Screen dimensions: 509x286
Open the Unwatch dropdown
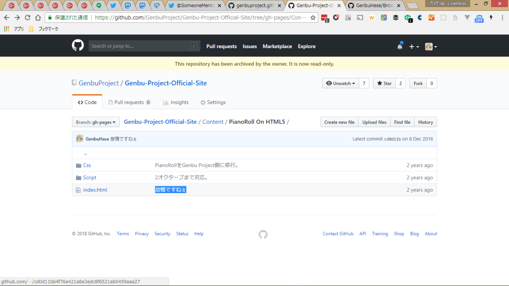pos(340,83)
